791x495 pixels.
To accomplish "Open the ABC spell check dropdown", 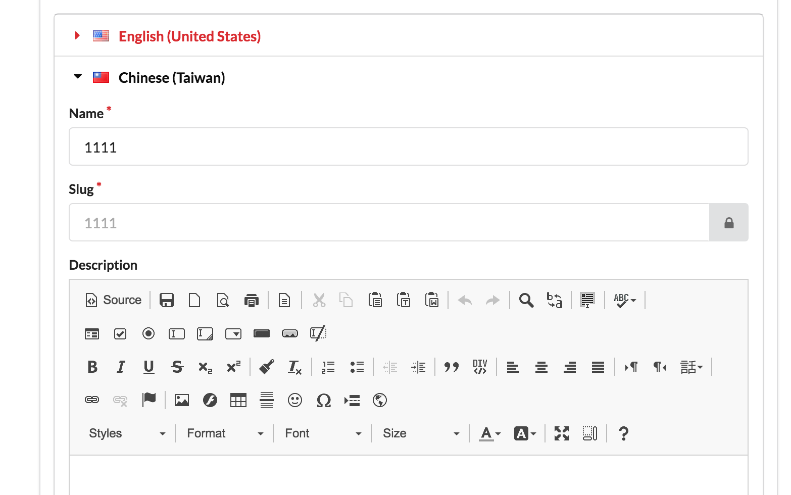I will click(x=625, y=300).
